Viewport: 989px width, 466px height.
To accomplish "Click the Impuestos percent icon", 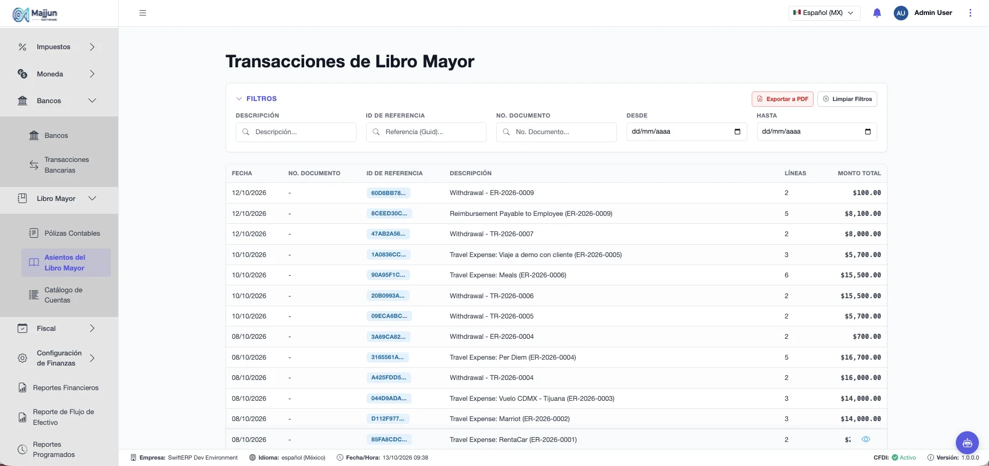I will 22,47.
